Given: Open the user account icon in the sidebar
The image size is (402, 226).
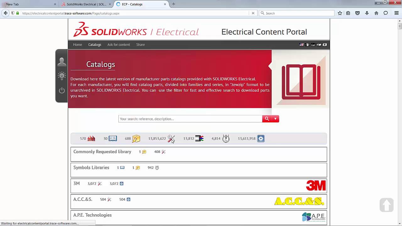Looking at the screenshot, I should pyautogui.click(x=62, y=62).
